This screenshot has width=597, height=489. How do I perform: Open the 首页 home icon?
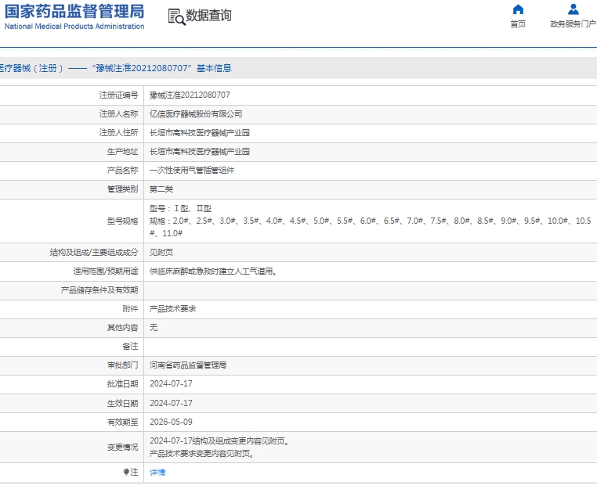518,9
